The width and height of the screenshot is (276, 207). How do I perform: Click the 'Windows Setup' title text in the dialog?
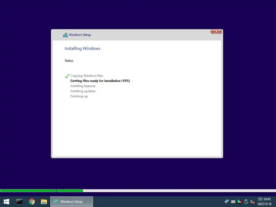click(80, 35)
